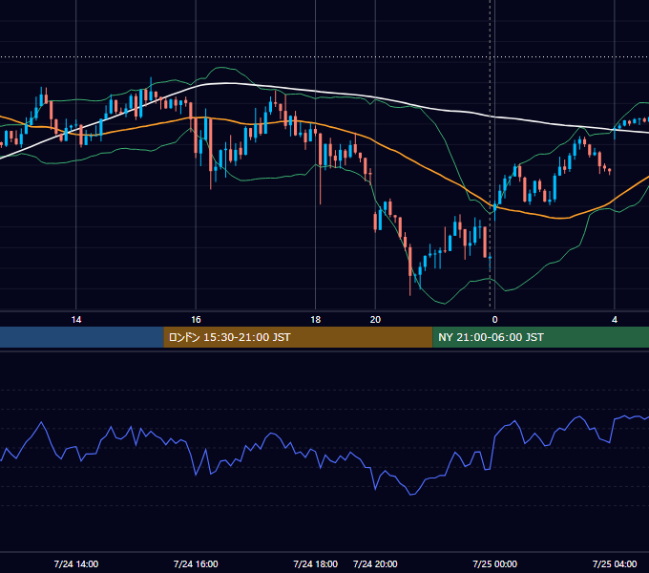Image resolution: width=649 pixels, height=573 pixels.
Task: Click the 7/25 04:00 date label
Action: coord(615,563)
